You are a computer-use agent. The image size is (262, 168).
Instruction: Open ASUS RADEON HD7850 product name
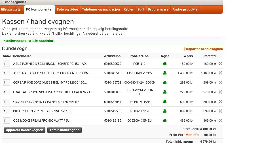[x=52, y=73]
